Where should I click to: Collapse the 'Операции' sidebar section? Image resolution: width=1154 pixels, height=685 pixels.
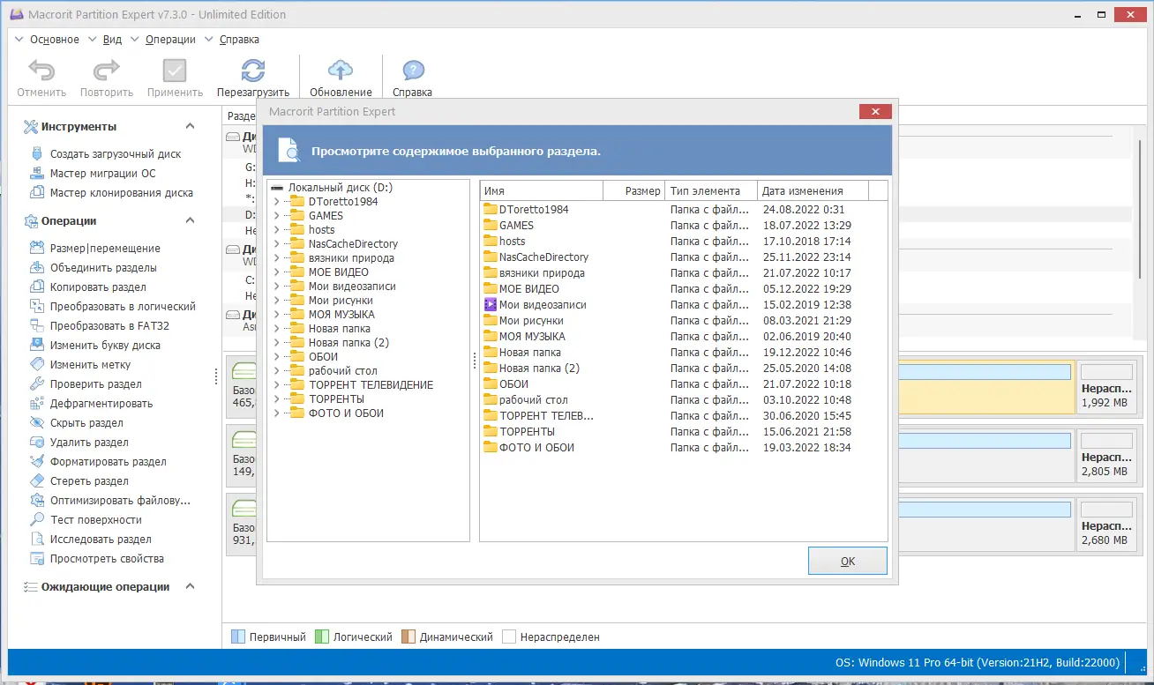coord(190,220)
